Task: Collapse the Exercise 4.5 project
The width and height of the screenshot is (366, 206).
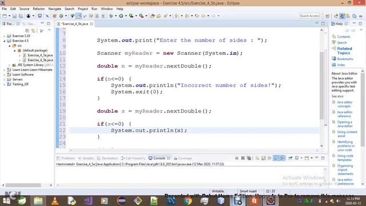Action: coord(4,41)
